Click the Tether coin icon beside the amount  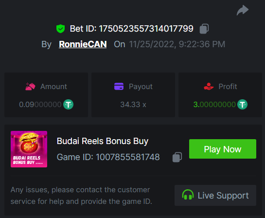[68, 105]
